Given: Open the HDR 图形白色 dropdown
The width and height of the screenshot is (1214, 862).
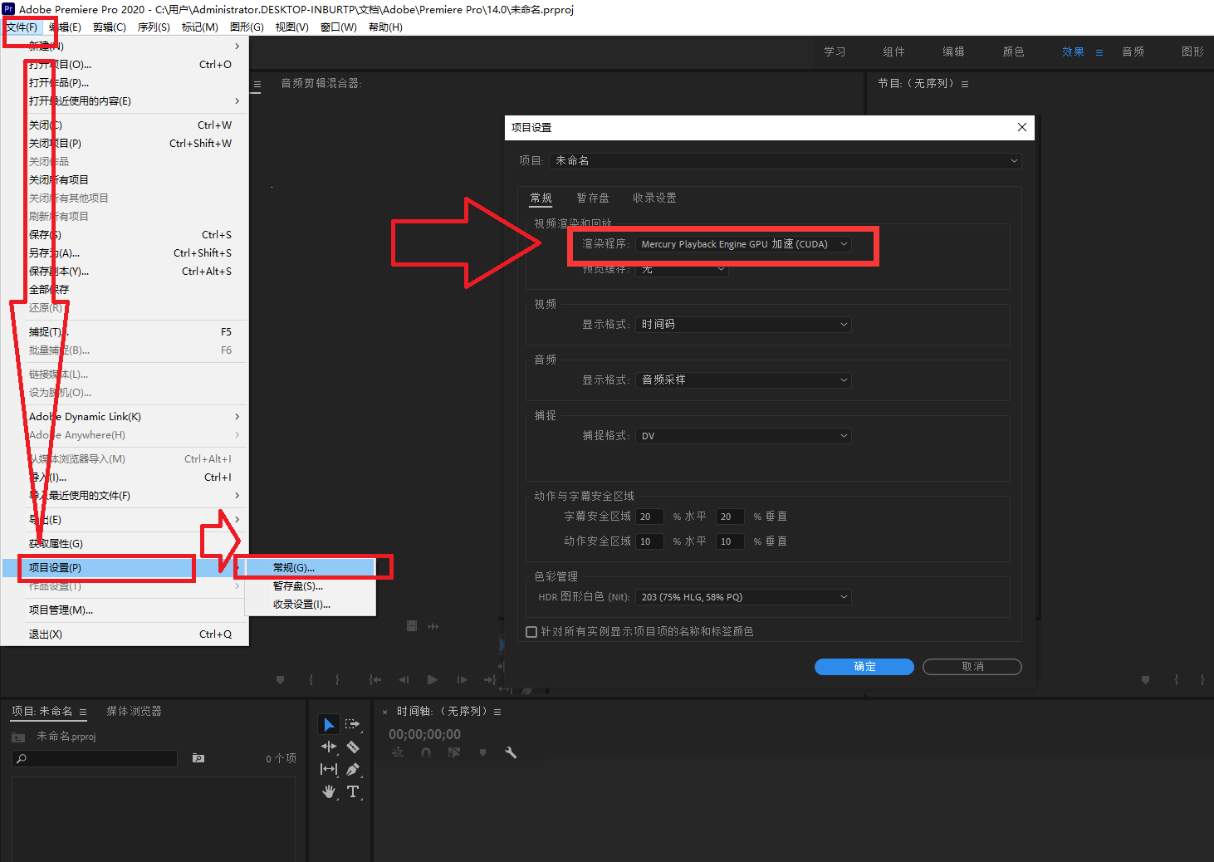Looking at the screenshot, I should tap(744, 597).
